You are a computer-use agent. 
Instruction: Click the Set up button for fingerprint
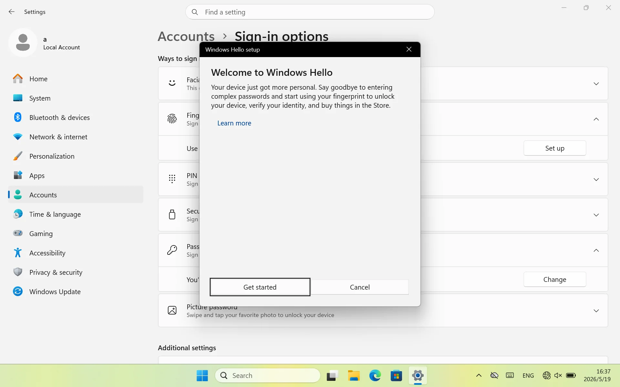click(555, 148)
